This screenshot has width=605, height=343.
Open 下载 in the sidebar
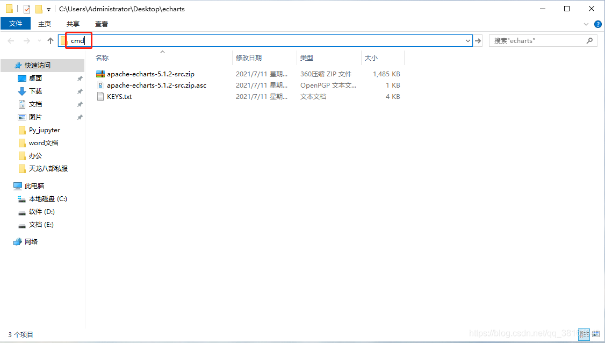pos(35,91)
